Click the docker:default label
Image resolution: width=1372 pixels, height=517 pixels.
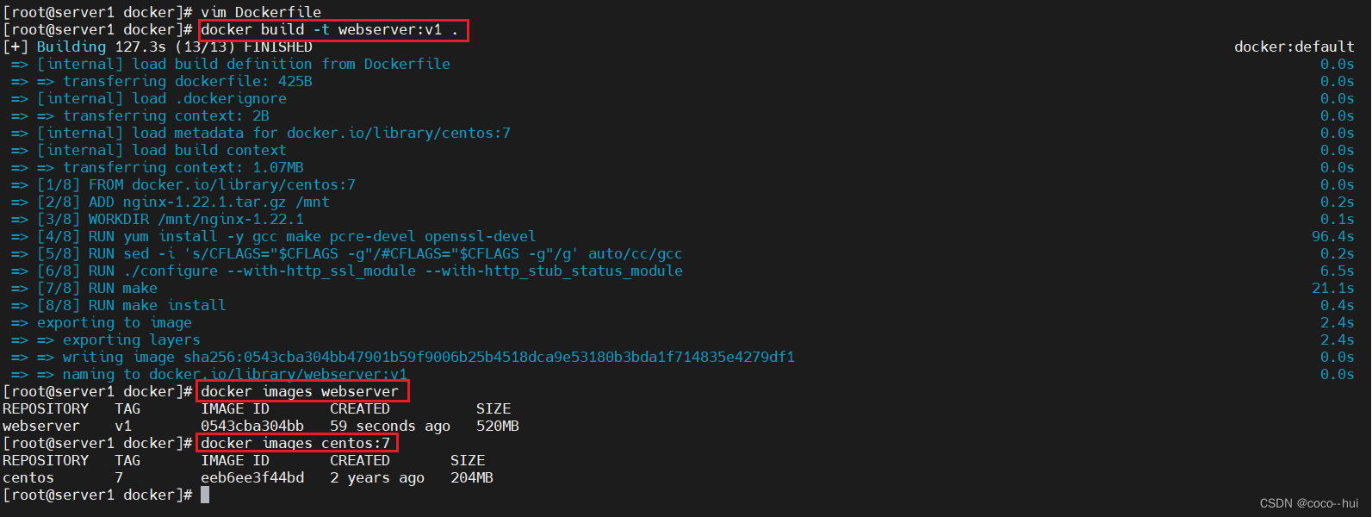click(1294, 47)
